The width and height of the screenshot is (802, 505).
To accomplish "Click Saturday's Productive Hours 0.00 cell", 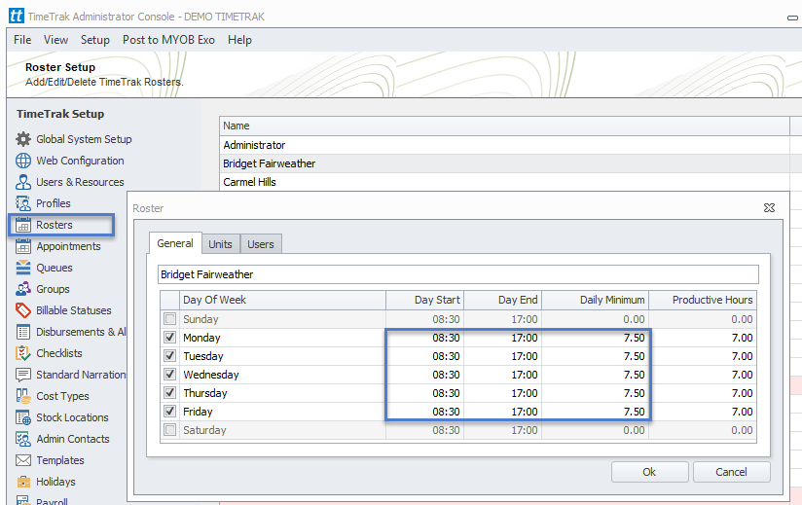I will click(703, 430).
